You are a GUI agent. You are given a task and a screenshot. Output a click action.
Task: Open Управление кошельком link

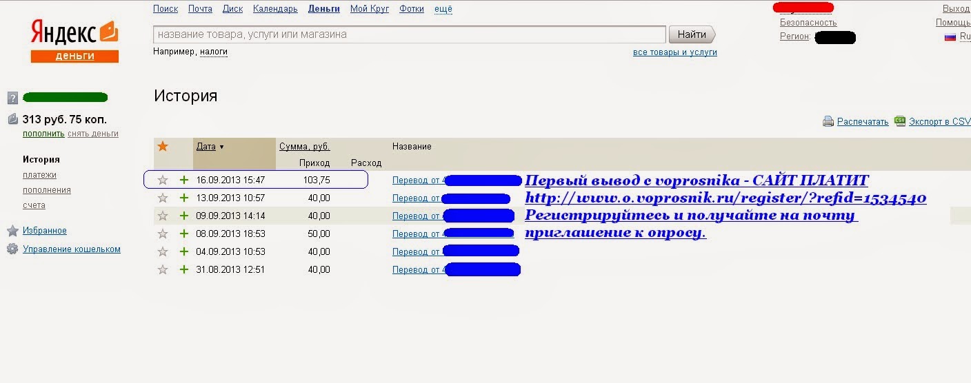pyautogui.click(x=72, y=249)
